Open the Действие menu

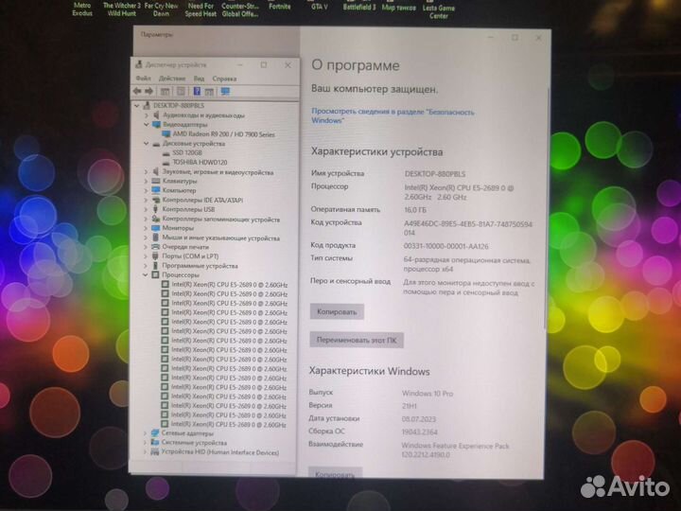click(172, 79)
